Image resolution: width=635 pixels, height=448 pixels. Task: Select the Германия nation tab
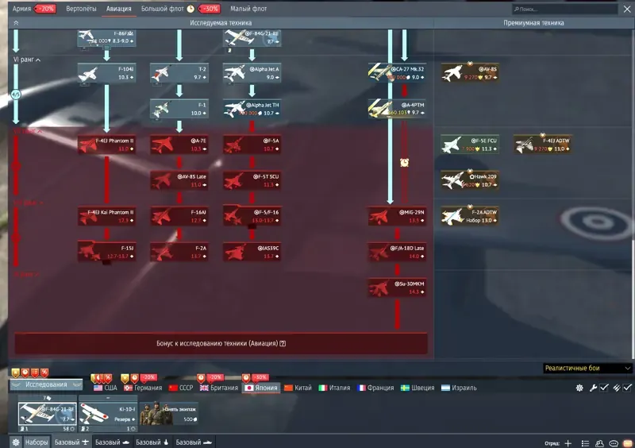(x=143, y=388)
